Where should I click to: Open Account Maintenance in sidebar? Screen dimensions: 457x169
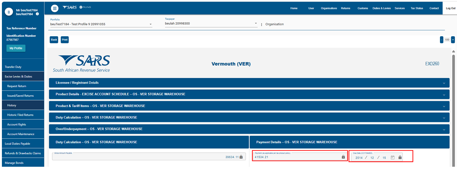point(22,134)
